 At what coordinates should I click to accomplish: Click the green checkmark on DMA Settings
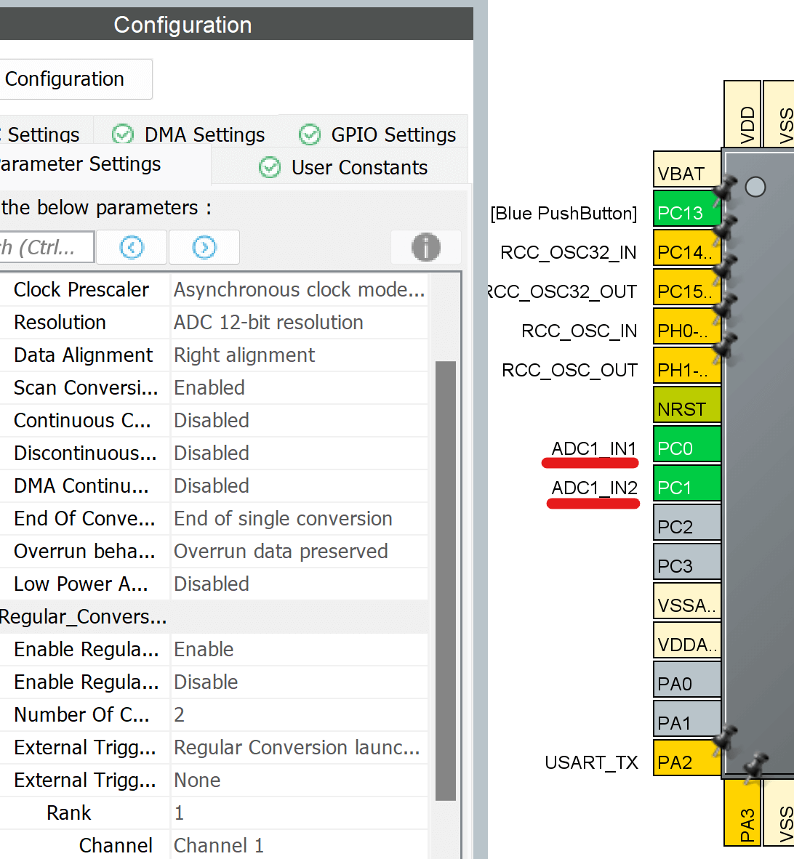(x=121, y=134)
